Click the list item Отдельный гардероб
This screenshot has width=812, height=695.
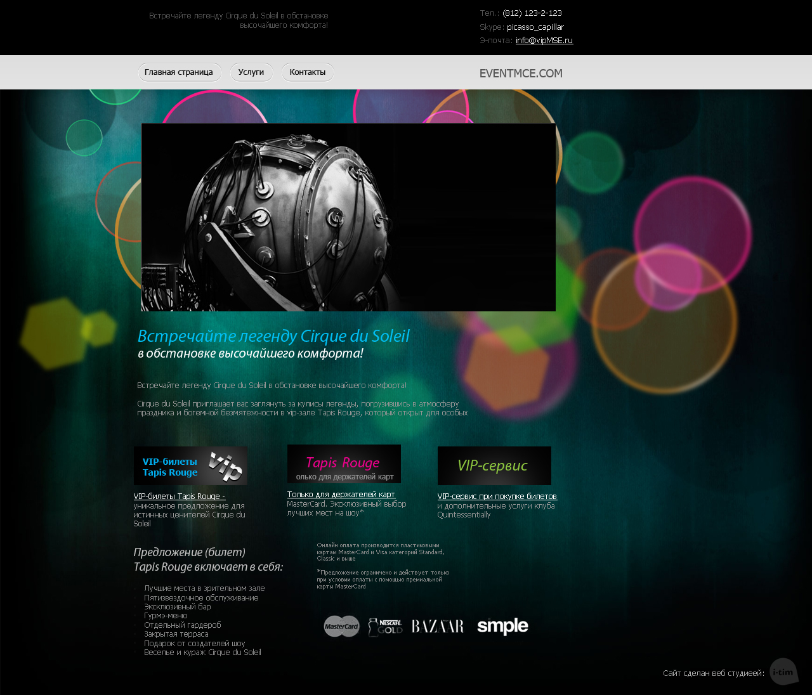point(183,625)
